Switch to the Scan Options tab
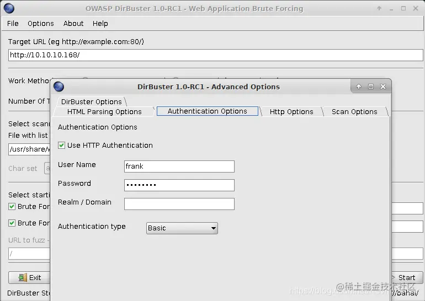The image size is (425, 301). pos(354,112)
